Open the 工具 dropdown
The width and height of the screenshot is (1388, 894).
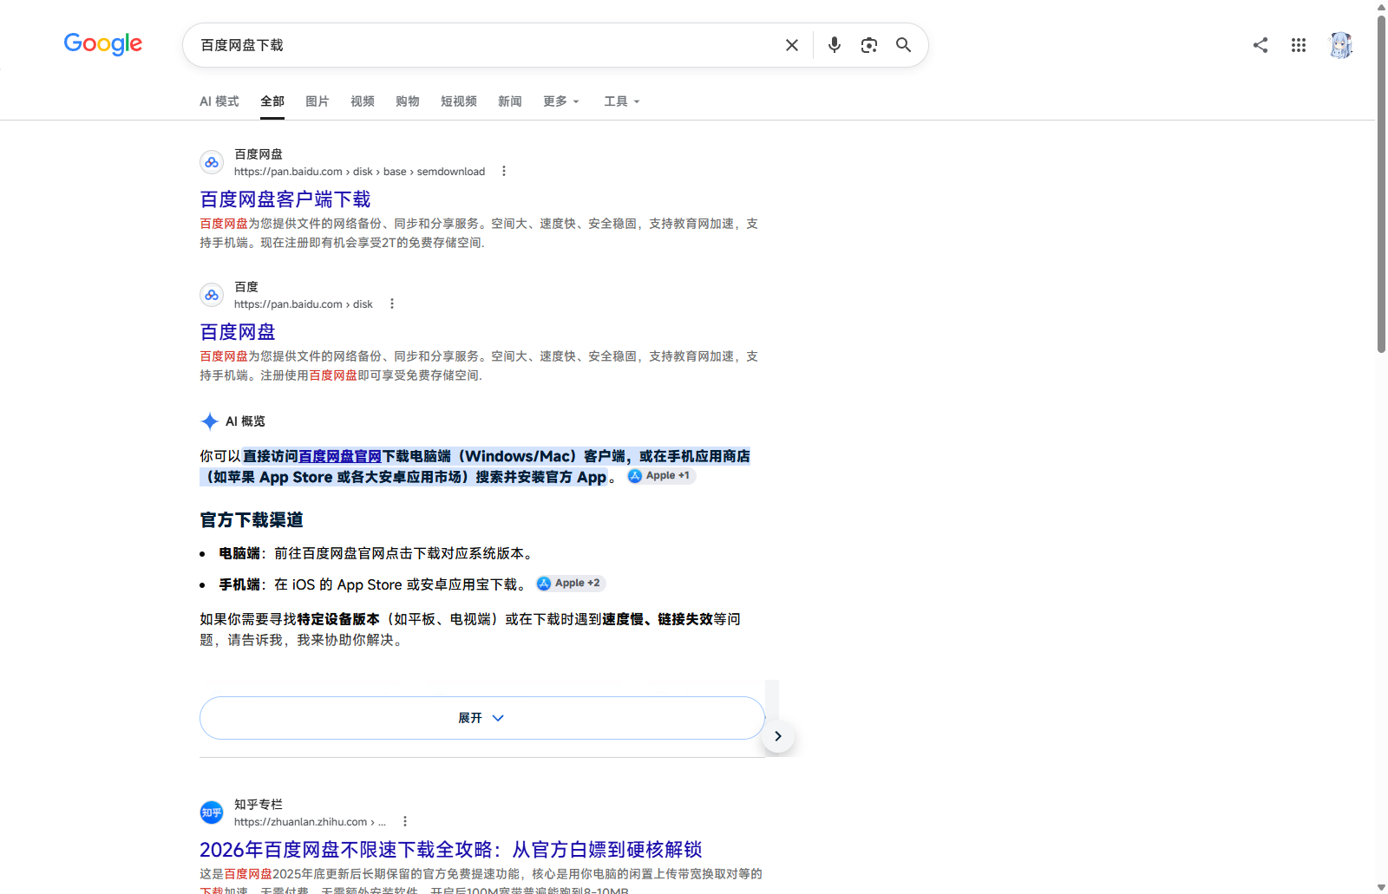point(622,101)
